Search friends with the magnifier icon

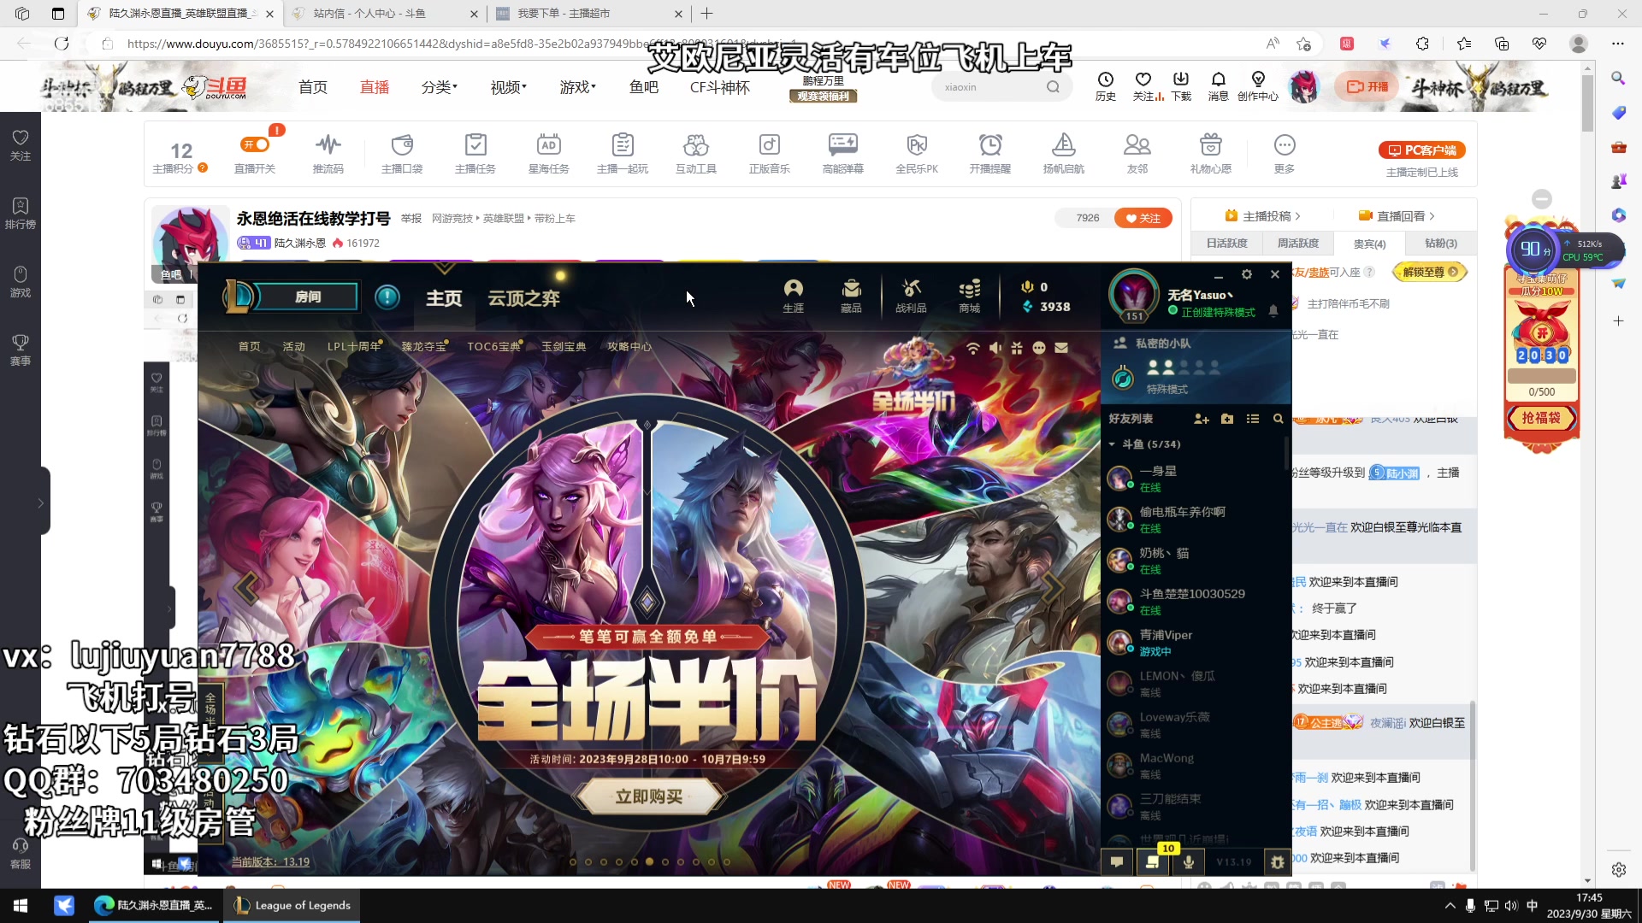(1278, 419)
